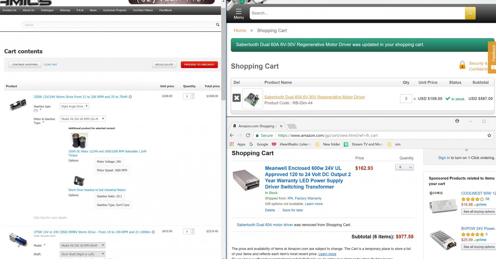496x259 pixels.
Task: Open the Model #8 24V 28 RPM dropdown
Action: [82, 245]
